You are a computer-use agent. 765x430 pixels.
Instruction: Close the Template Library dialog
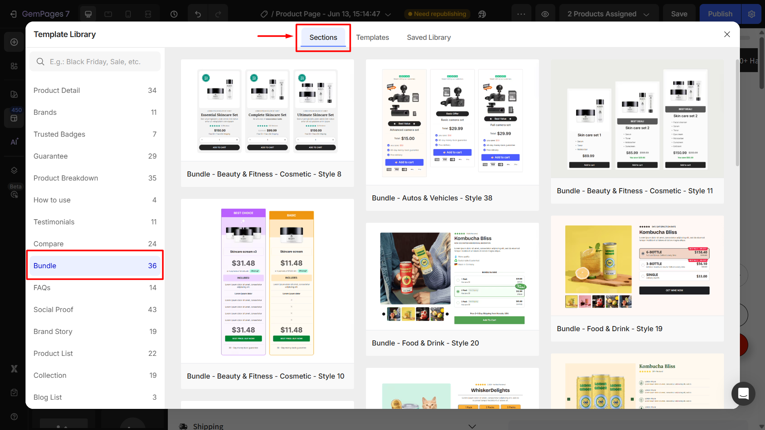[x=727, y=34]
